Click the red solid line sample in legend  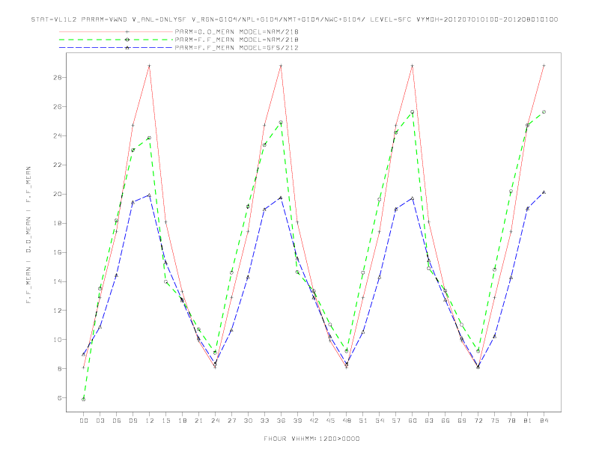(x=116, y=32)
